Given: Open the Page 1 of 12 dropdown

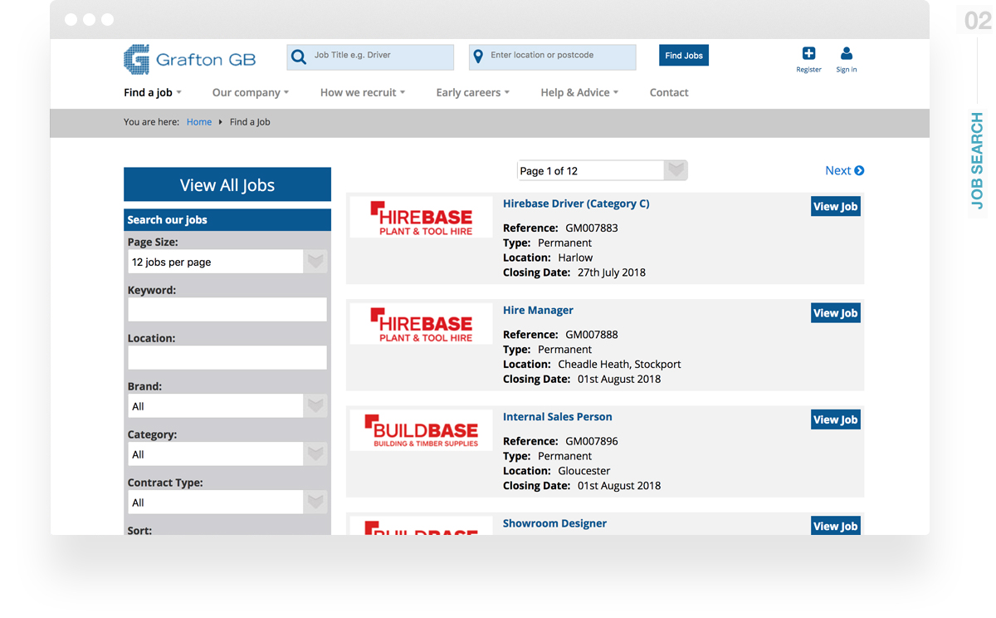Looking at the screenshot, I should tap(603, 170).
